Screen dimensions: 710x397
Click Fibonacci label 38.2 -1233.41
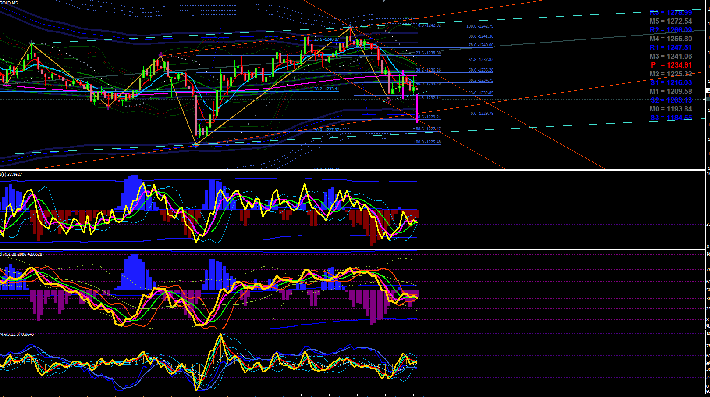pyautogui.click(x=327, y=89)
